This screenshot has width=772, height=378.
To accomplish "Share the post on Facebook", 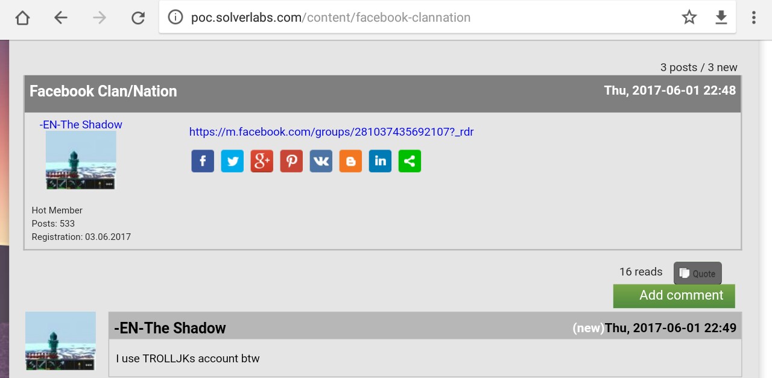I will pos(203,161).
